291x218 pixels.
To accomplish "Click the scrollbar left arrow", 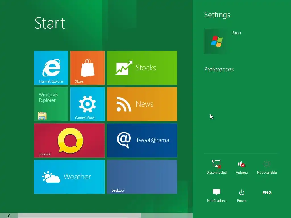I will tap(9, 216).
